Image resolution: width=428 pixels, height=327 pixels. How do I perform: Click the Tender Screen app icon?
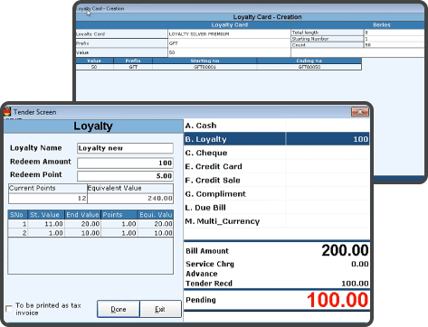coord(7,112)
